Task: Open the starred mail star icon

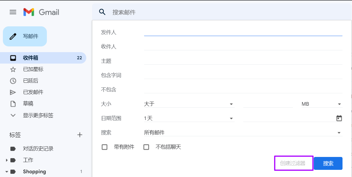Action: (x=13, y=69)
